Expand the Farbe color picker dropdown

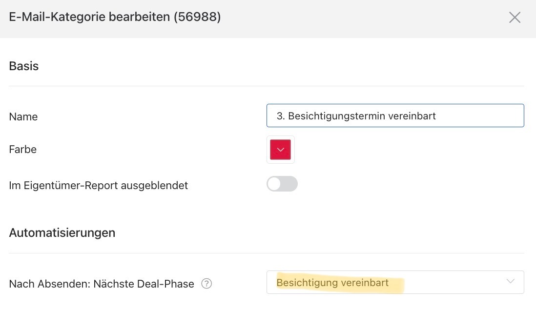pyautogui.click(x=281, y=150)
